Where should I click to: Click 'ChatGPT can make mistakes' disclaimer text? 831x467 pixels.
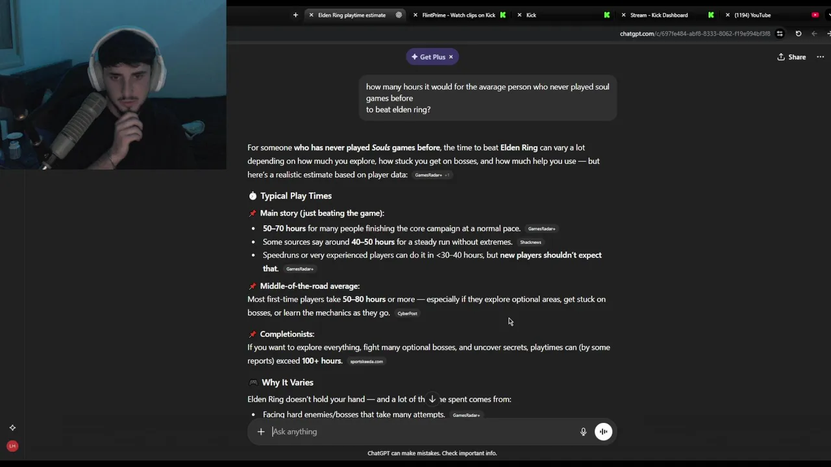[432, 453]
